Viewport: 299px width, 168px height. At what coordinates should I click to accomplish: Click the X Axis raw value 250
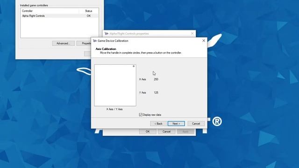(x=156, y=79)
